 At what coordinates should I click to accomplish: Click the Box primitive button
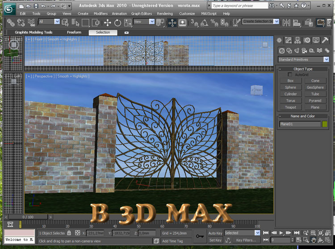pyautogui.click(x=291, y=81)
